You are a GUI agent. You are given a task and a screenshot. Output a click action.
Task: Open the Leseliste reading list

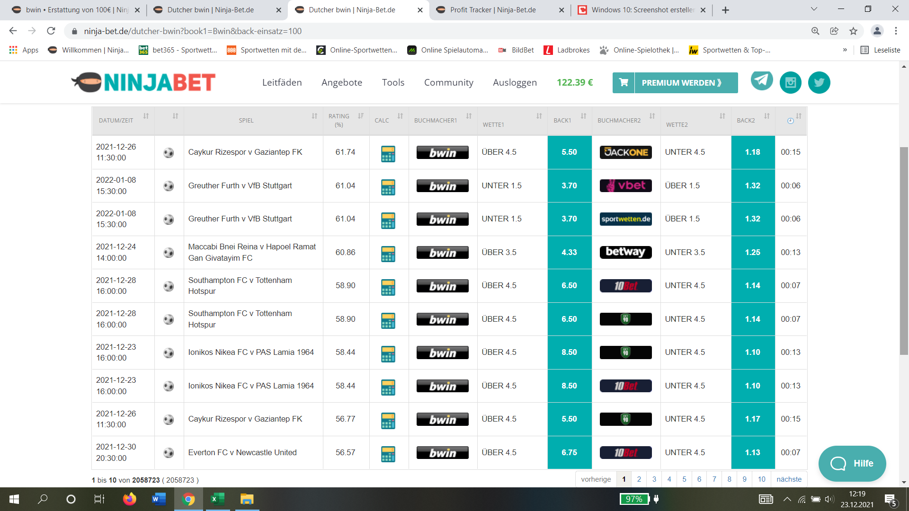(x=880, y=50)
